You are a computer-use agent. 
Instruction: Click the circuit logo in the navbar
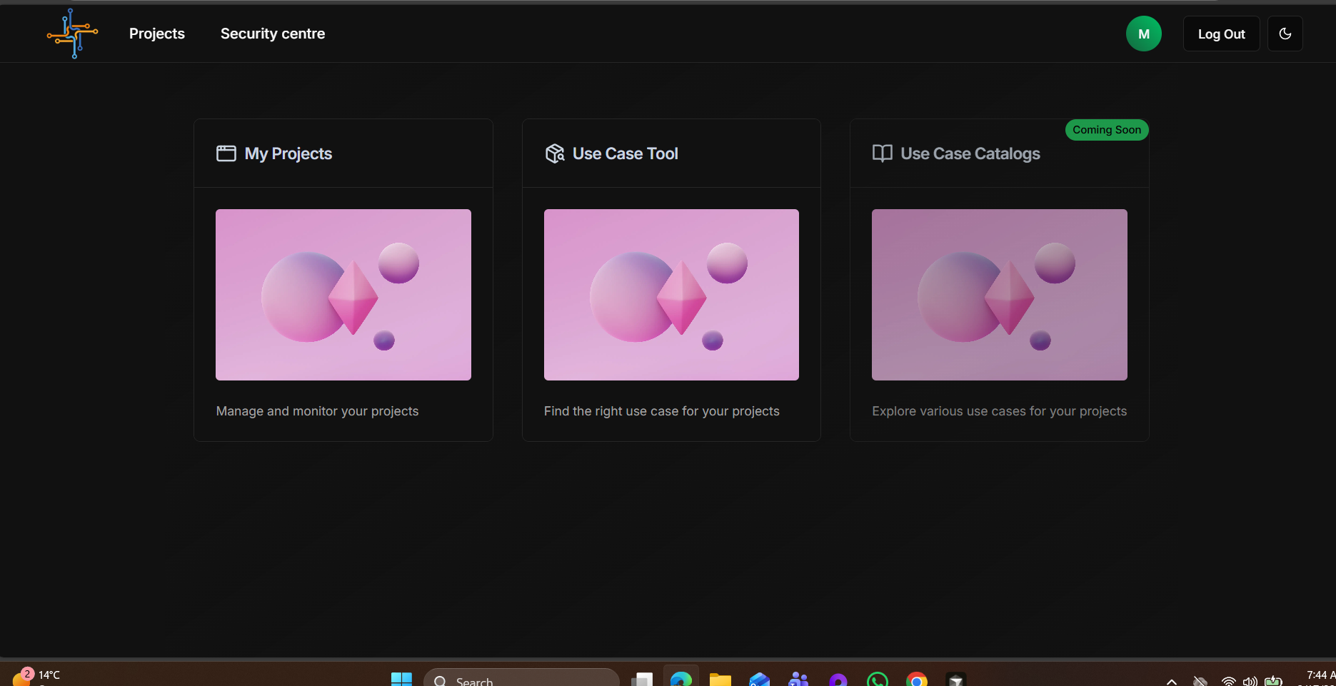pyautogui.click(x=72, y=34)
